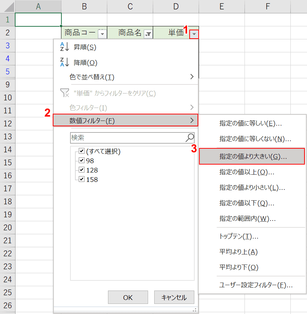Image resolution: width=307 pixels, height=314 pixels.
Task: Sort ascending with the A-Z icon
Action: [x=65, y=47]
